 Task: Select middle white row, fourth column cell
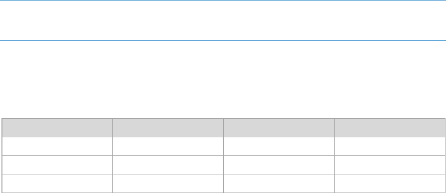(x=390, y=165)
